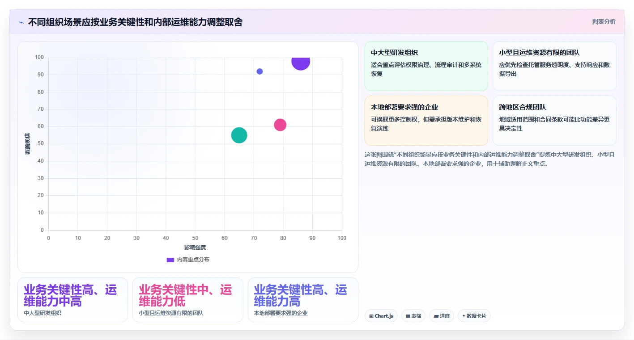The width and height of the screenshot is (634, 340).
Task: Select the small blue bubble in the chart
Action: tap(260, 71)
